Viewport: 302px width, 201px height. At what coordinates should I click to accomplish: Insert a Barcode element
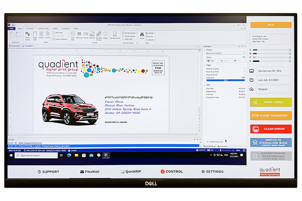click(x=79, y=35)
